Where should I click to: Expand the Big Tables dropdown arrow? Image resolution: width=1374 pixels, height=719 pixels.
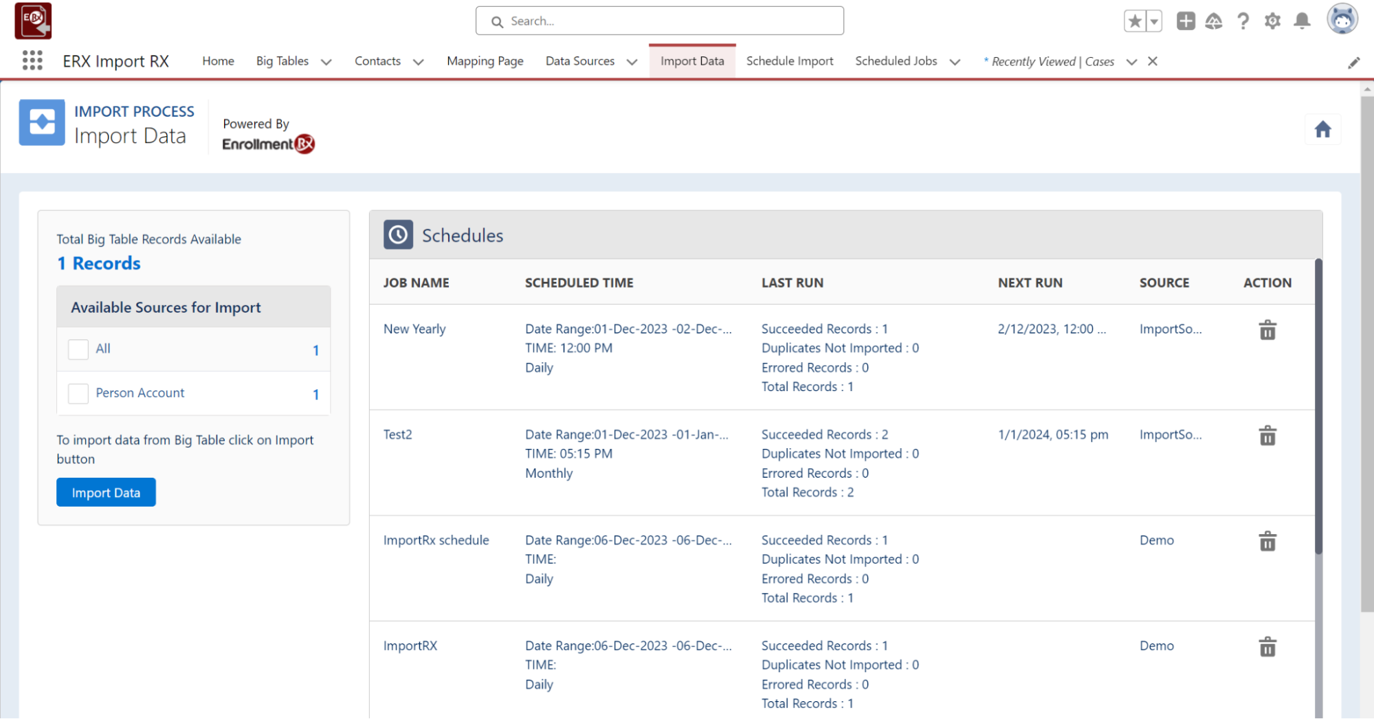click(x=326, y=62)
